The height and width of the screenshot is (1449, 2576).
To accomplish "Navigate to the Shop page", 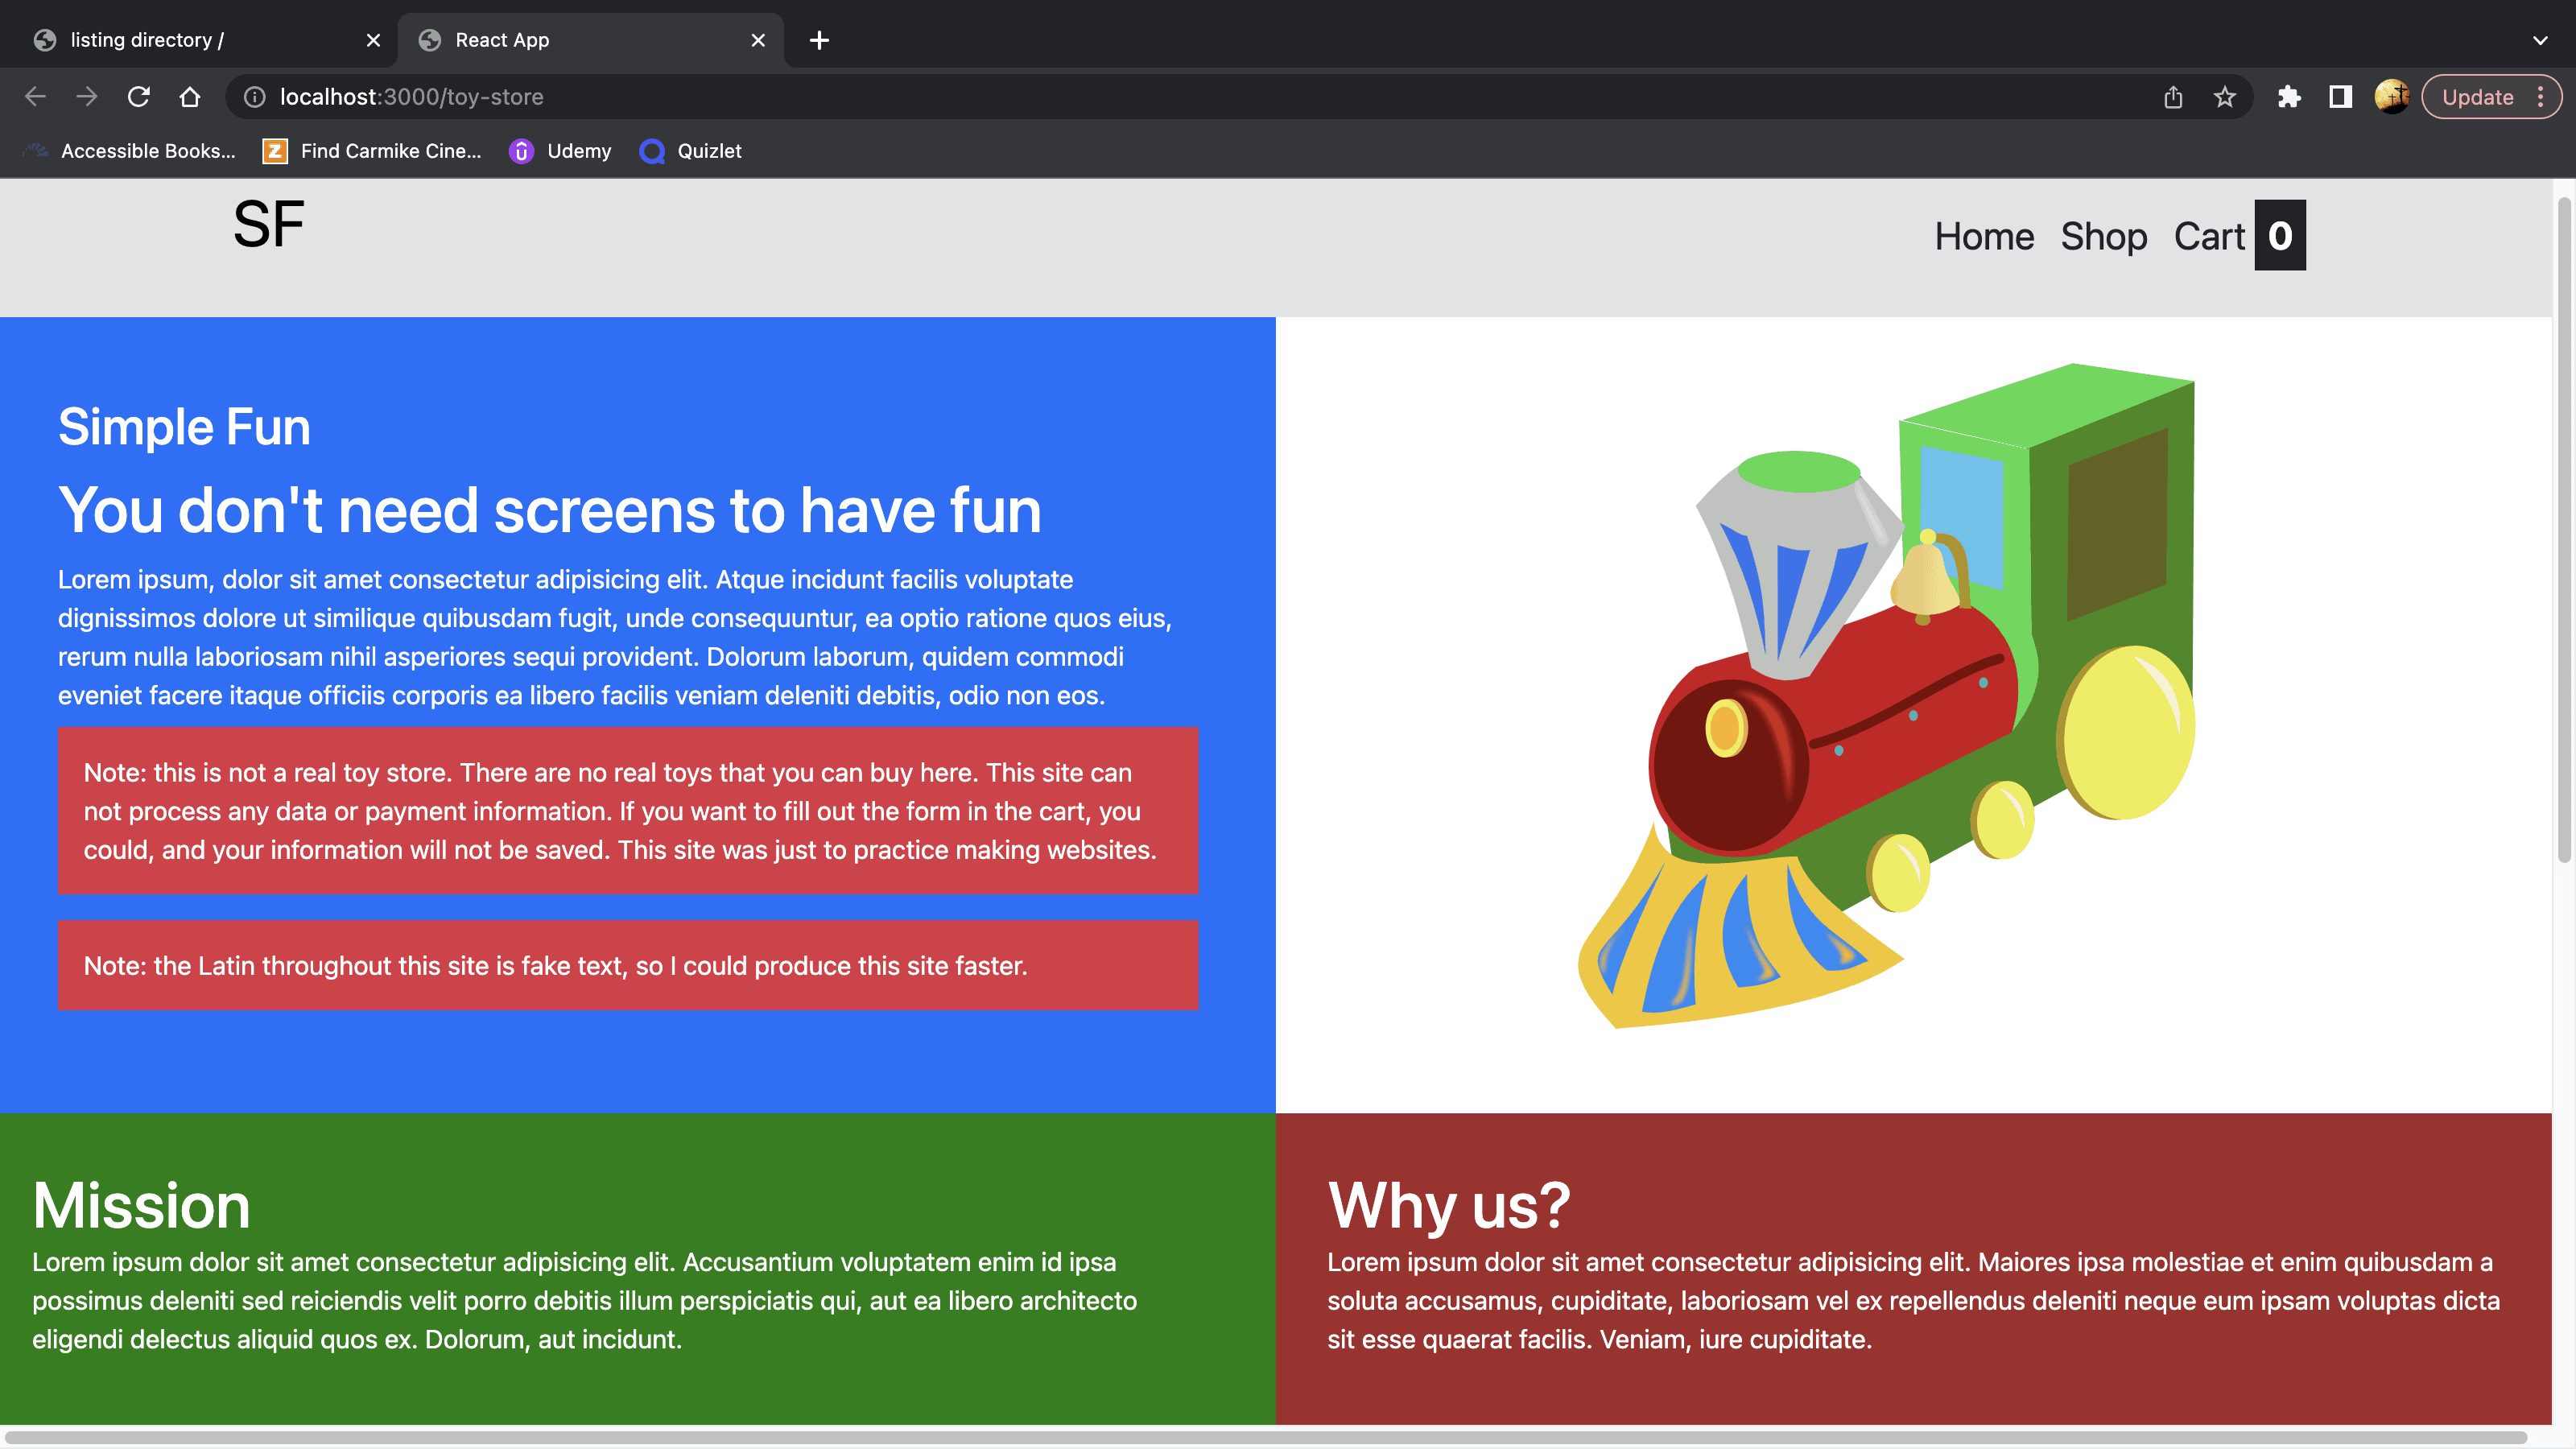I will [x=2103, y=235].
